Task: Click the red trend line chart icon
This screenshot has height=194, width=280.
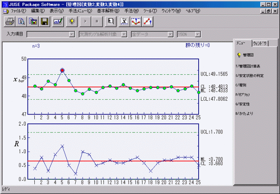Action: tap(147, 21)
